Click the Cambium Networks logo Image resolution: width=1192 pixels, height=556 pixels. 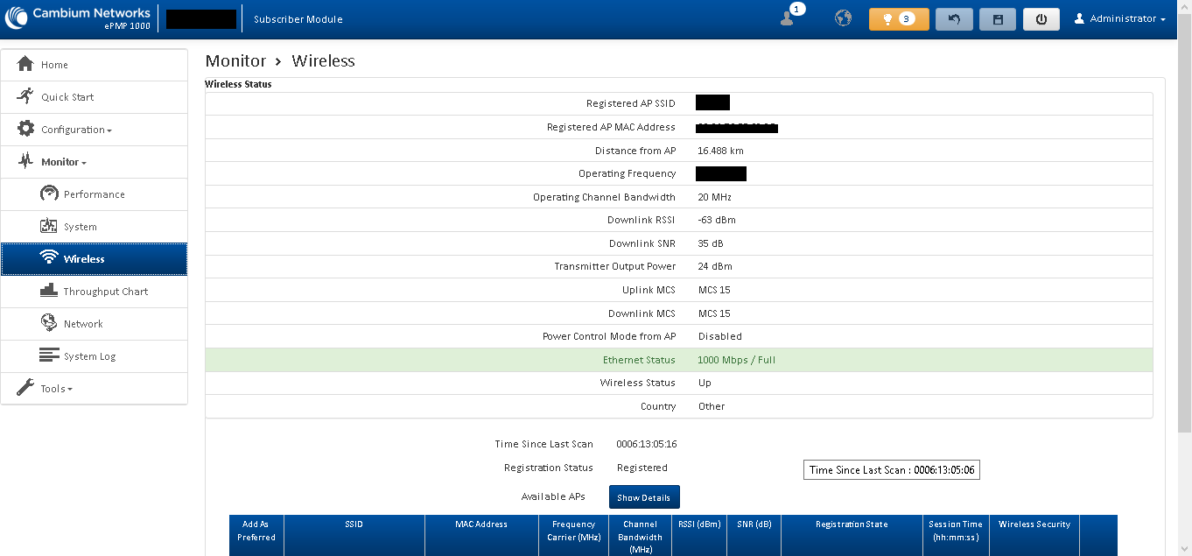point(79,18)
